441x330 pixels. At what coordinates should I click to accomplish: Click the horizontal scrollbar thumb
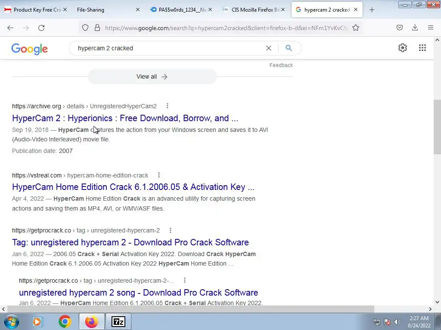[x=190, y=309]
